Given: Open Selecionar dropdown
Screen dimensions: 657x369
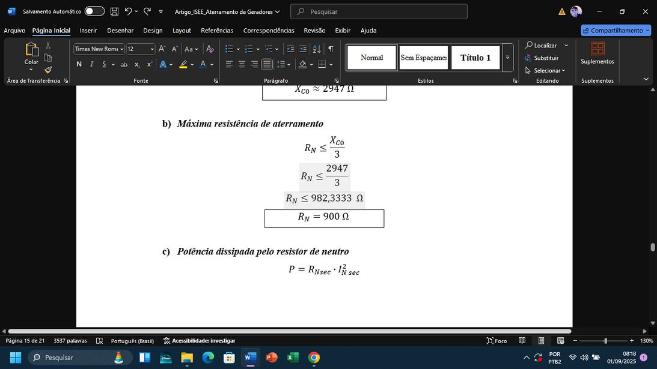Looking at the screenshot, I should tap(545, 70).
